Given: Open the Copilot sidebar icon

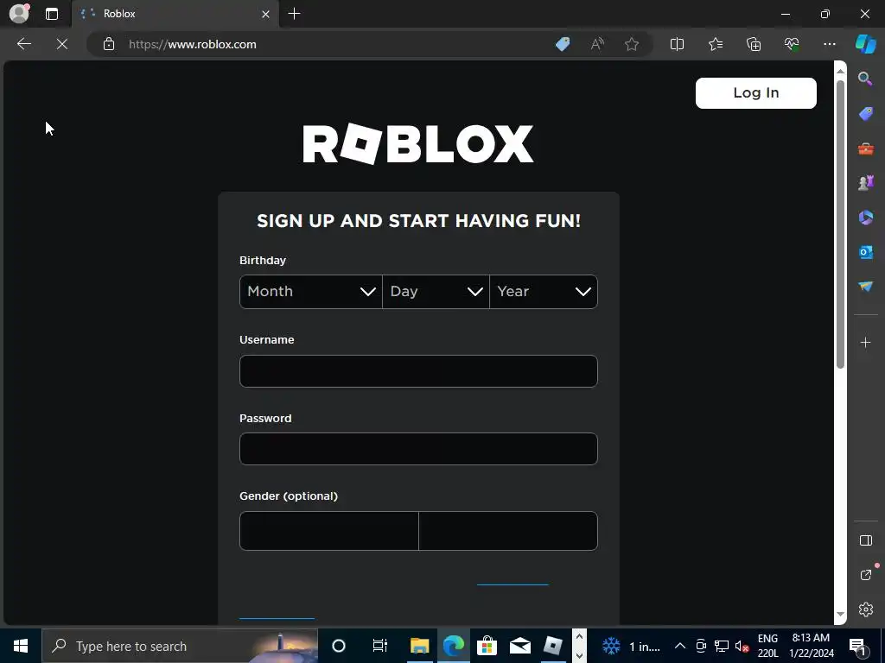Looking at the screenshot, I should [865, 44].
